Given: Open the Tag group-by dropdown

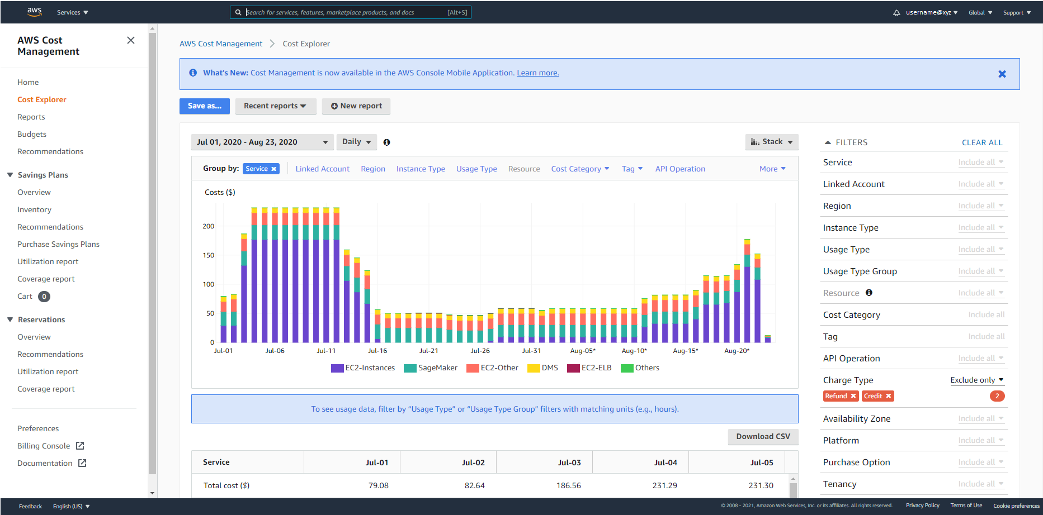Looking at the screenshot, I should [632, 169].
